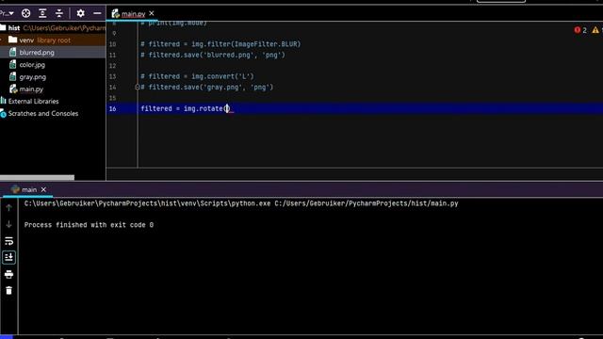Click the Expand All icon in Project toolbar
The width and height of the screenshot is (603, 339).
42,13
